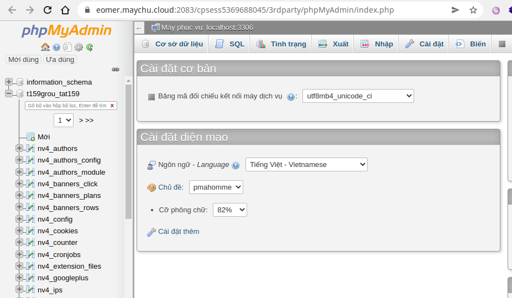Open the font size dropdown 82%
This screenshot has width=512, height=298.
click(x=230, y=210)
